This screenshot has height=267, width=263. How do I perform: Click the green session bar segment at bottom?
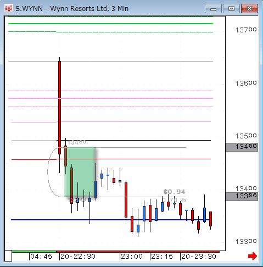point(34,252)
